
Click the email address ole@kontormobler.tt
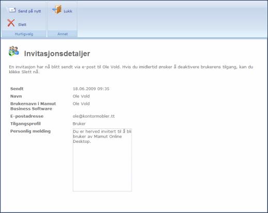point(93,116)
